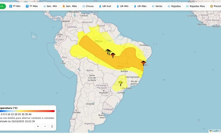The height and width of the screenshot is (138, 221).
Task: Open the Chuva rain layer
Action: [x=88, y=6]
